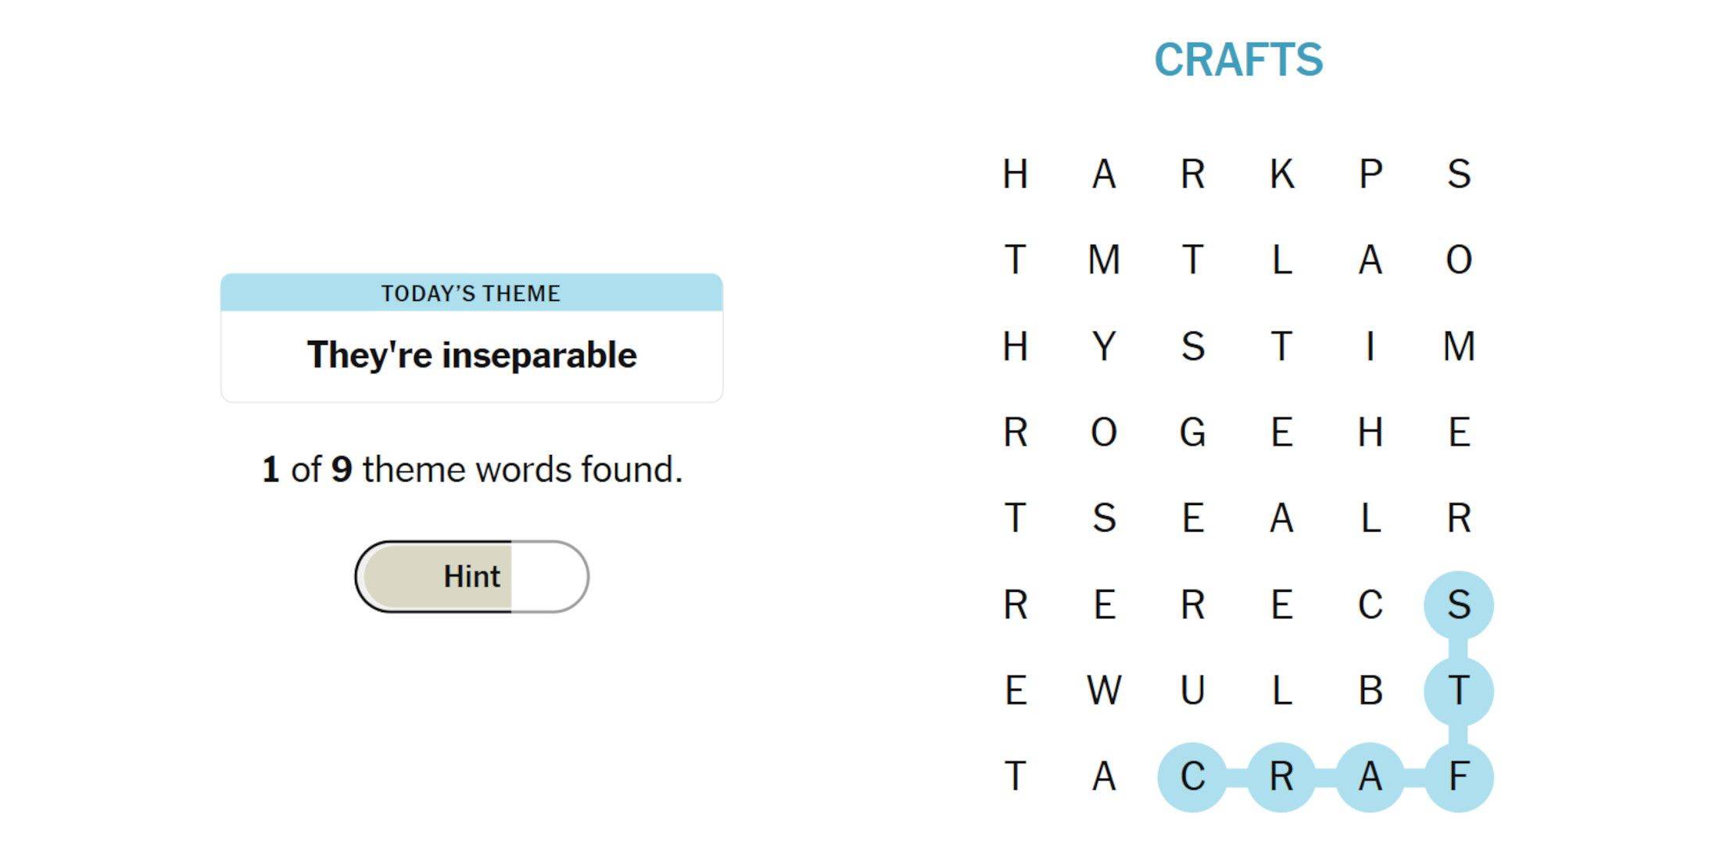The width and height of the screenshot is (1720, 860).
Task: Click the "Today's Theme" header bar
Action: tap(471, 293)
